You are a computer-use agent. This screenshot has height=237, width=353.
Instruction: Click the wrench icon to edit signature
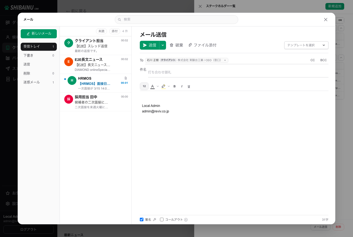click(x=154, y=220)
